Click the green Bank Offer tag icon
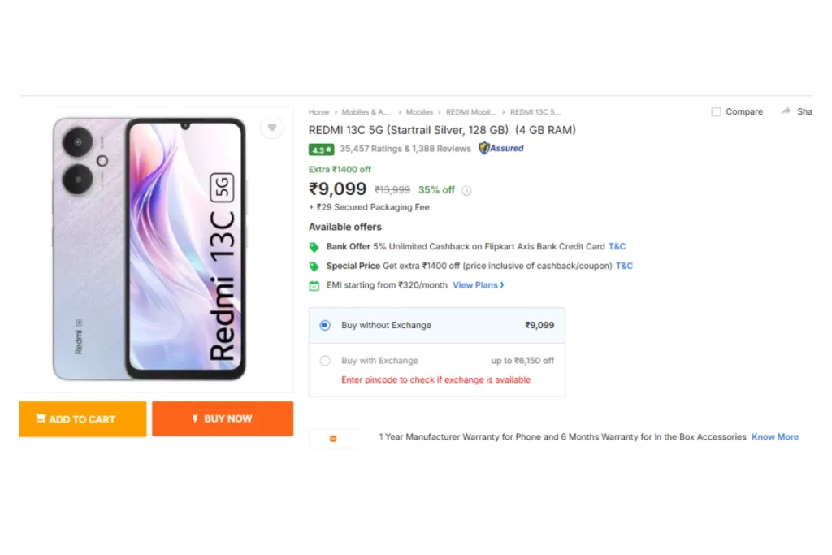 [314, 247]
